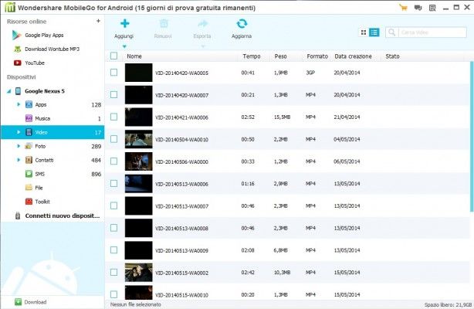Check the box for VID-20140513-WA0008

(x=114, y=228)
